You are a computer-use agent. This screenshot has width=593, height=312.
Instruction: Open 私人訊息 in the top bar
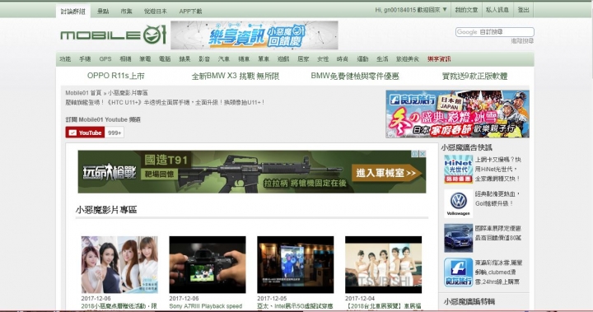click(x=497, y=10)
